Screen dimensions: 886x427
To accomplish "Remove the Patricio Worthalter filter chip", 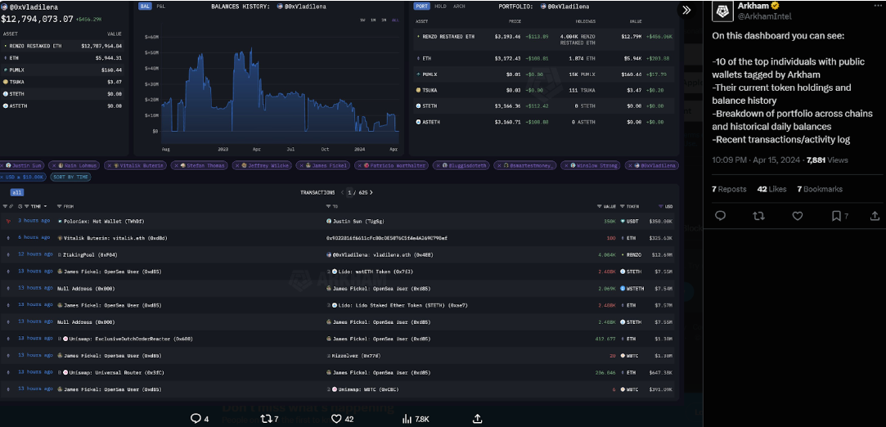I will (x=360, y=165).
